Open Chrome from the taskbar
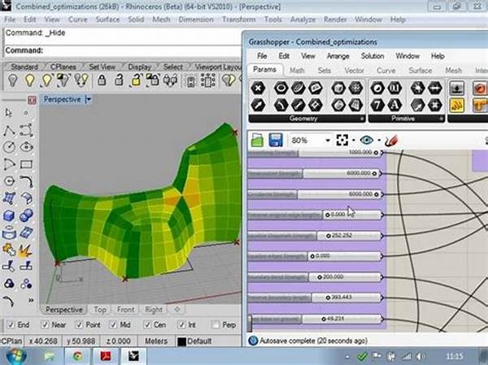Viewport: 488px width, 365px height. point(77,356)
